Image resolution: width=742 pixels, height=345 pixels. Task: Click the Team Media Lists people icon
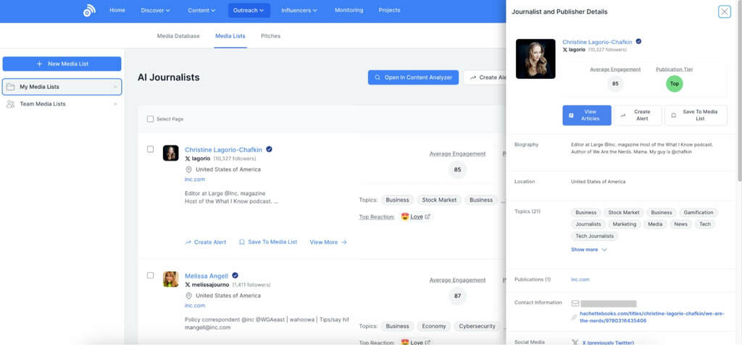[x=10, y=104]
